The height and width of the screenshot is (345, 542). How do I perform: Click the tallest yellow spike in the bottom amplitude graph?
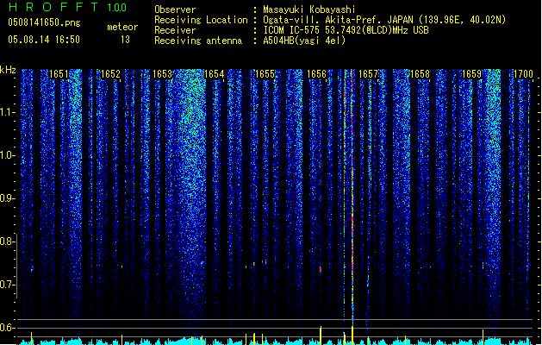352,335
